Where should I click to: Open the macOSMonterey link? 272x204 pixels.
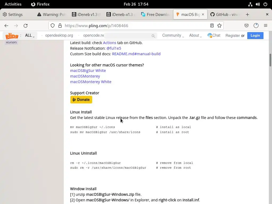point(85,76)
